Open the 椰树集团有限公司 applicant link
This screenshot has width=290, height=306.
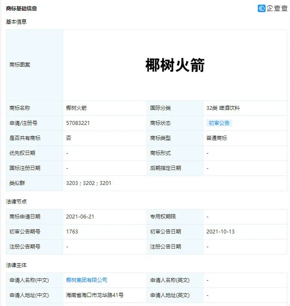87,280
